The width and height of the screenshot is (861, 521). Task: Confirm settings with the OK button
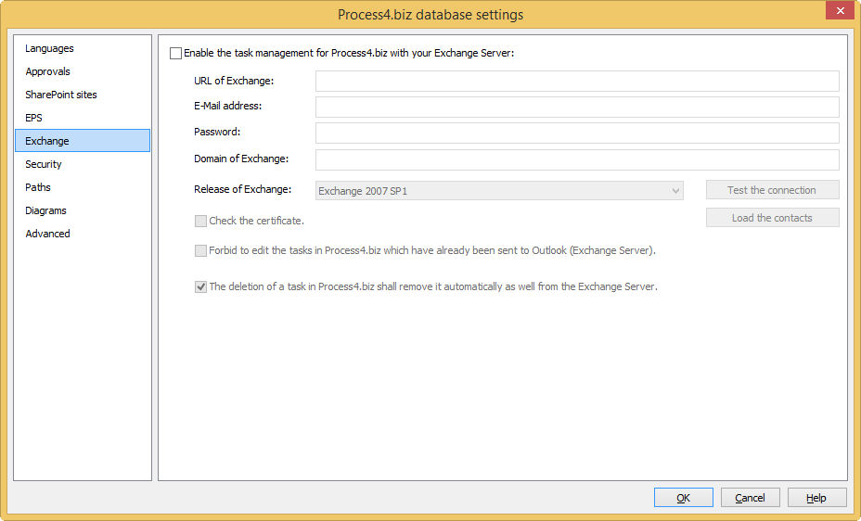[684, 498]
